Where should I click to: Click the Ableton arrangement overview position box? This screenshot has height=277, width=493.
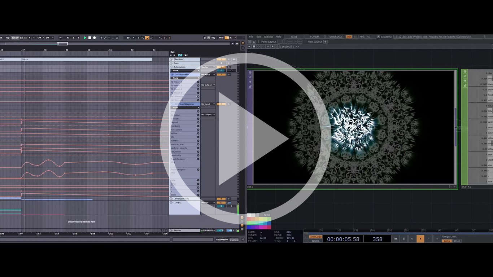(x=62, y=44)
